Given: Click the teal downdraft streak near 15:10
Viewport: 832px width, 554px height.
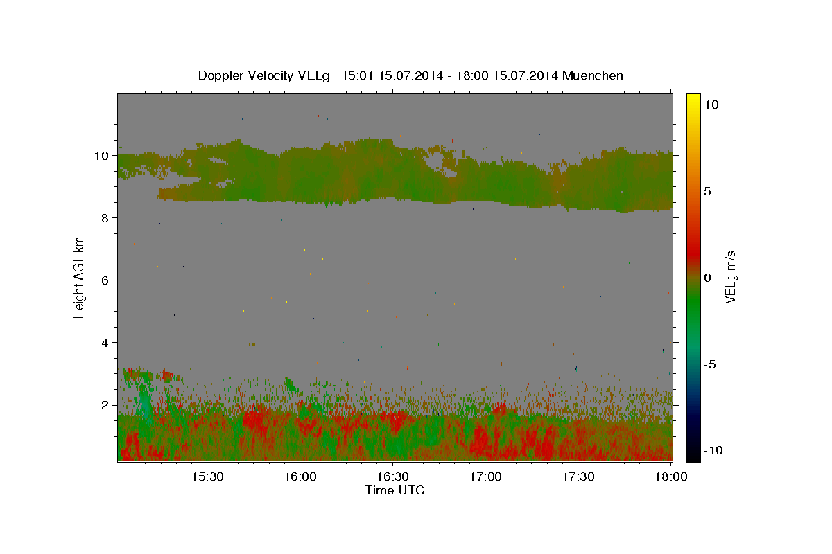Looking at the screenshot, I should point(144,402).
